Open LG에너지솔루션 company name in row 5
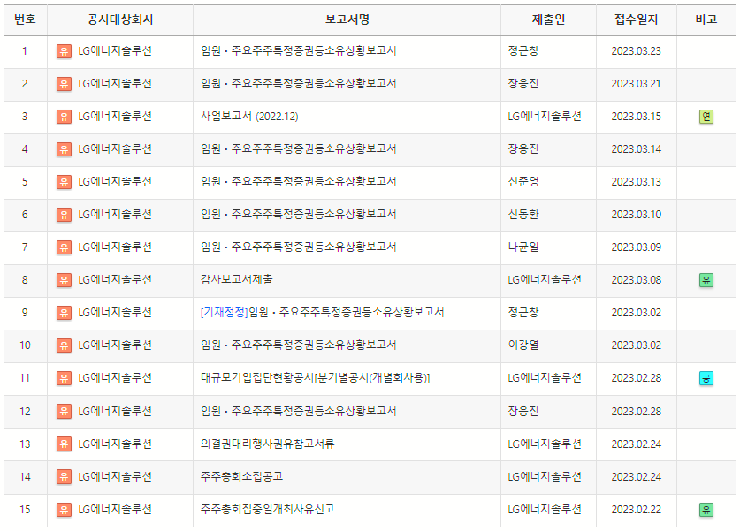740x531 pixels. click(x=115, y=182)
